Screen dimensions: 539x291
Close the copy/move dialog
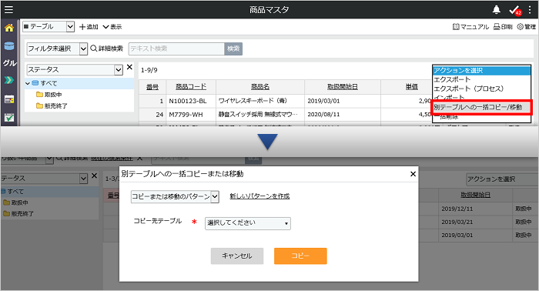click(x=413, y=174)
